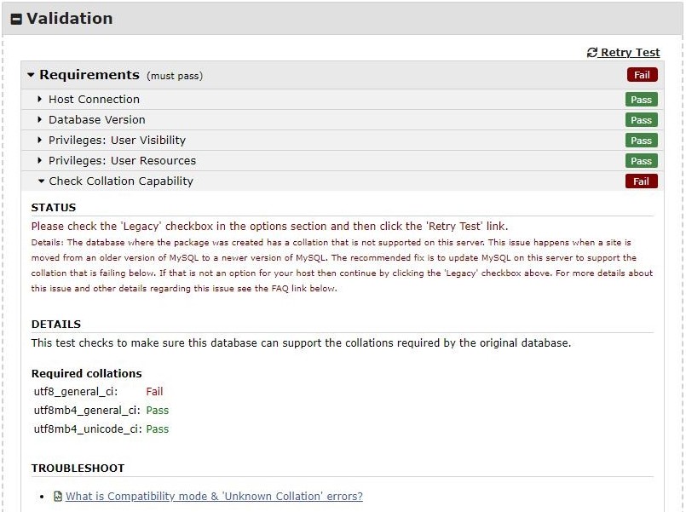Viewport: 686px width, 512px height.
Task: Click the utf8_general_ci Fail result
Action: (x=154, y=392)
